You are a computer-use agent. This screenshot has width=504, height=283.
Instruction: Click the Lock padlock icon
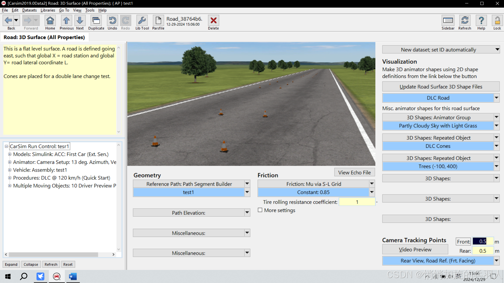tap(497, 21)
